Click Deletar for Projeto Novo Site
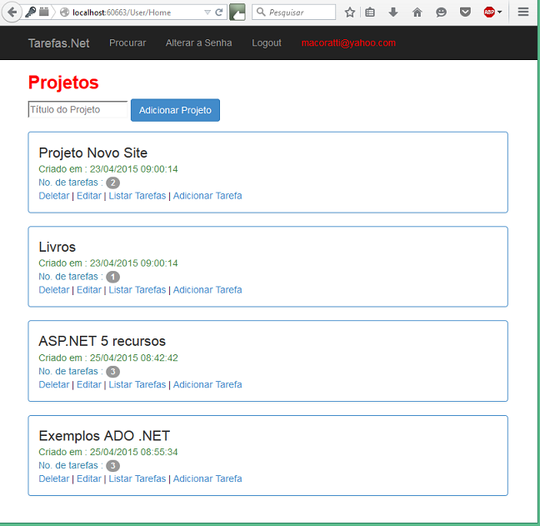Screen dimensions: 540x526 click(54, 196)
